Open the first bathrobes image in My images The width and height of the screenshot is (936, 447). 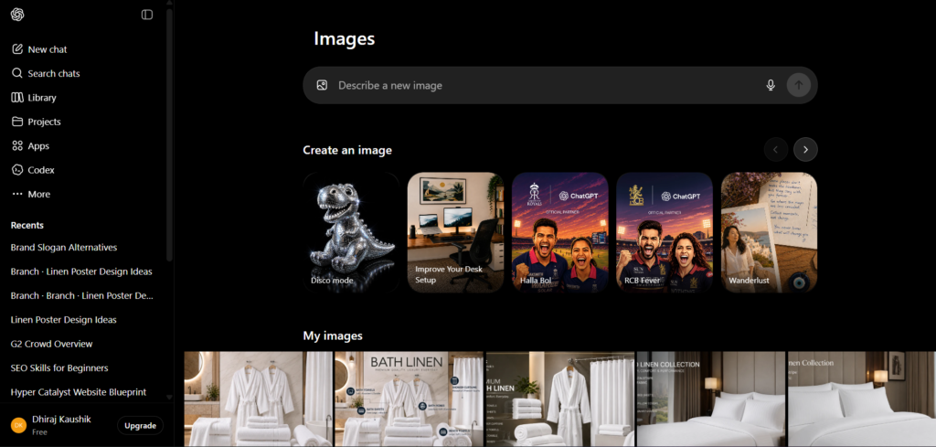[x=259, y=399]
